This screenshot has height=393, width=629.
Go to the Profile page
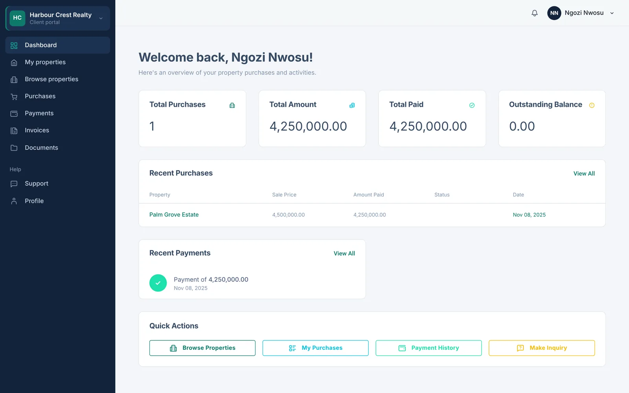pyautogui.click(x=58, y=201)
